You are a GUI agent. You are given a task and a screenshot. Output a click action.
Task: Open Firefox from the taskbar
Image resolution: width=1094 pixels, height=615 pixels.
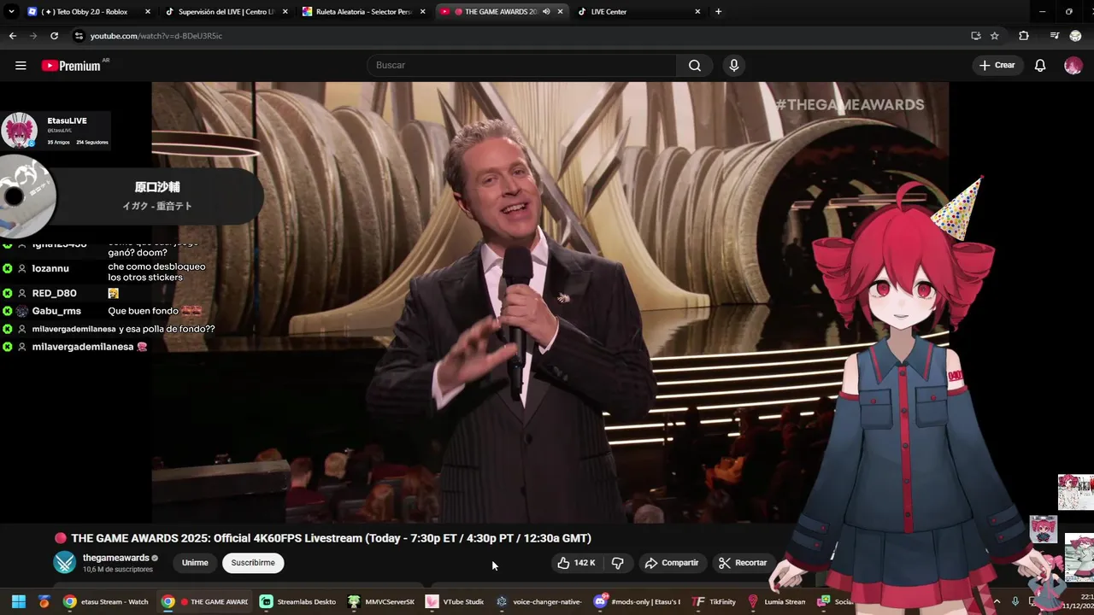(x=44, y=602)
